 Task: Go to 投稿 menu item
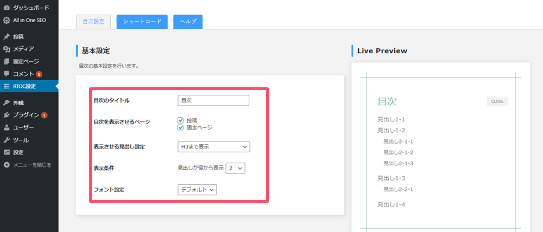[x=29, y=37]
